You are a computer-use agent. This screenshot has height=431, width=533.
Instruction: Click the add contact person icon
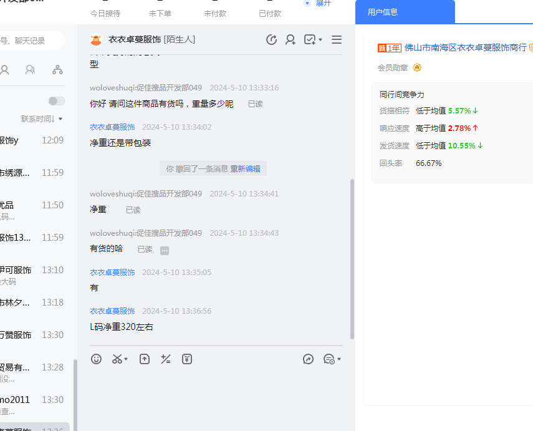(291, 40)
